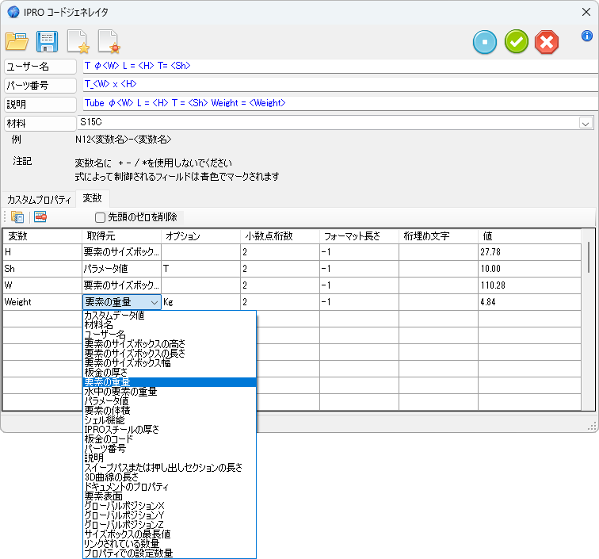Click the 取得元 column header
The height and width of the screenshot is (559, 599).
(x=121, y=236)
